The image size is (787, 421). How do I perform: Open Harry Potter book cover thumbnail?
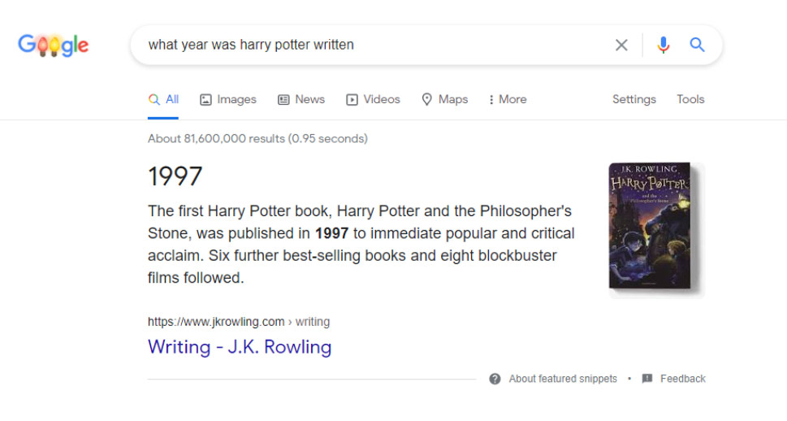click(656, 230)
